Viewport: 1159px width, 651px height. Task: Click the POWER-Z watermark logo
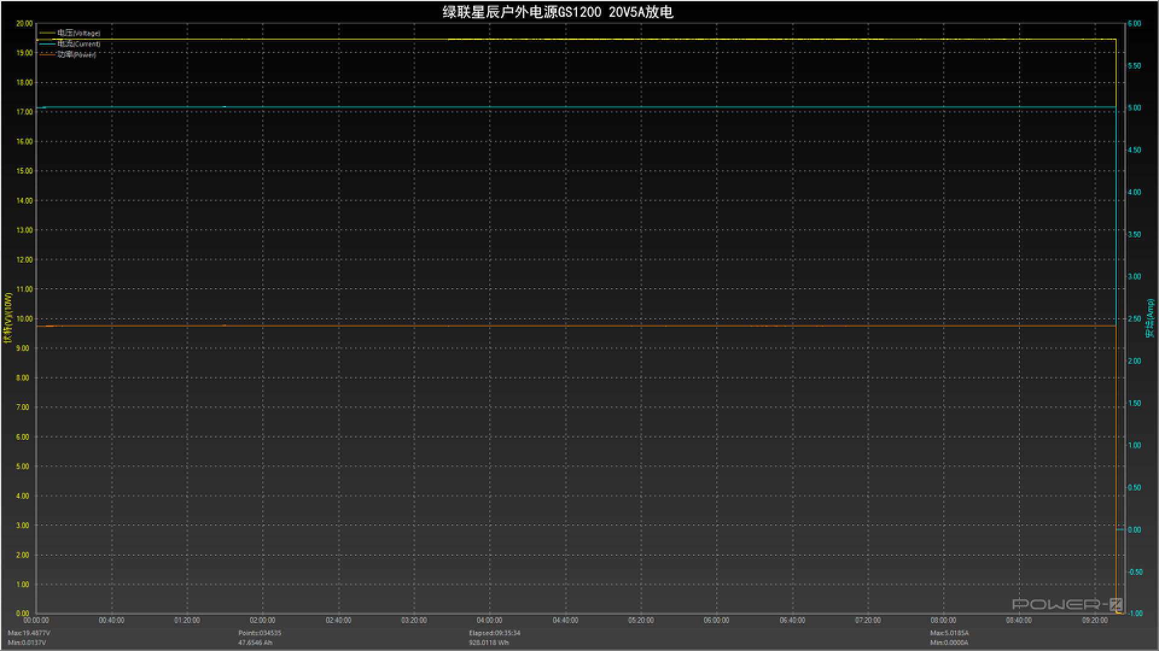click(x=1067, y=604)
